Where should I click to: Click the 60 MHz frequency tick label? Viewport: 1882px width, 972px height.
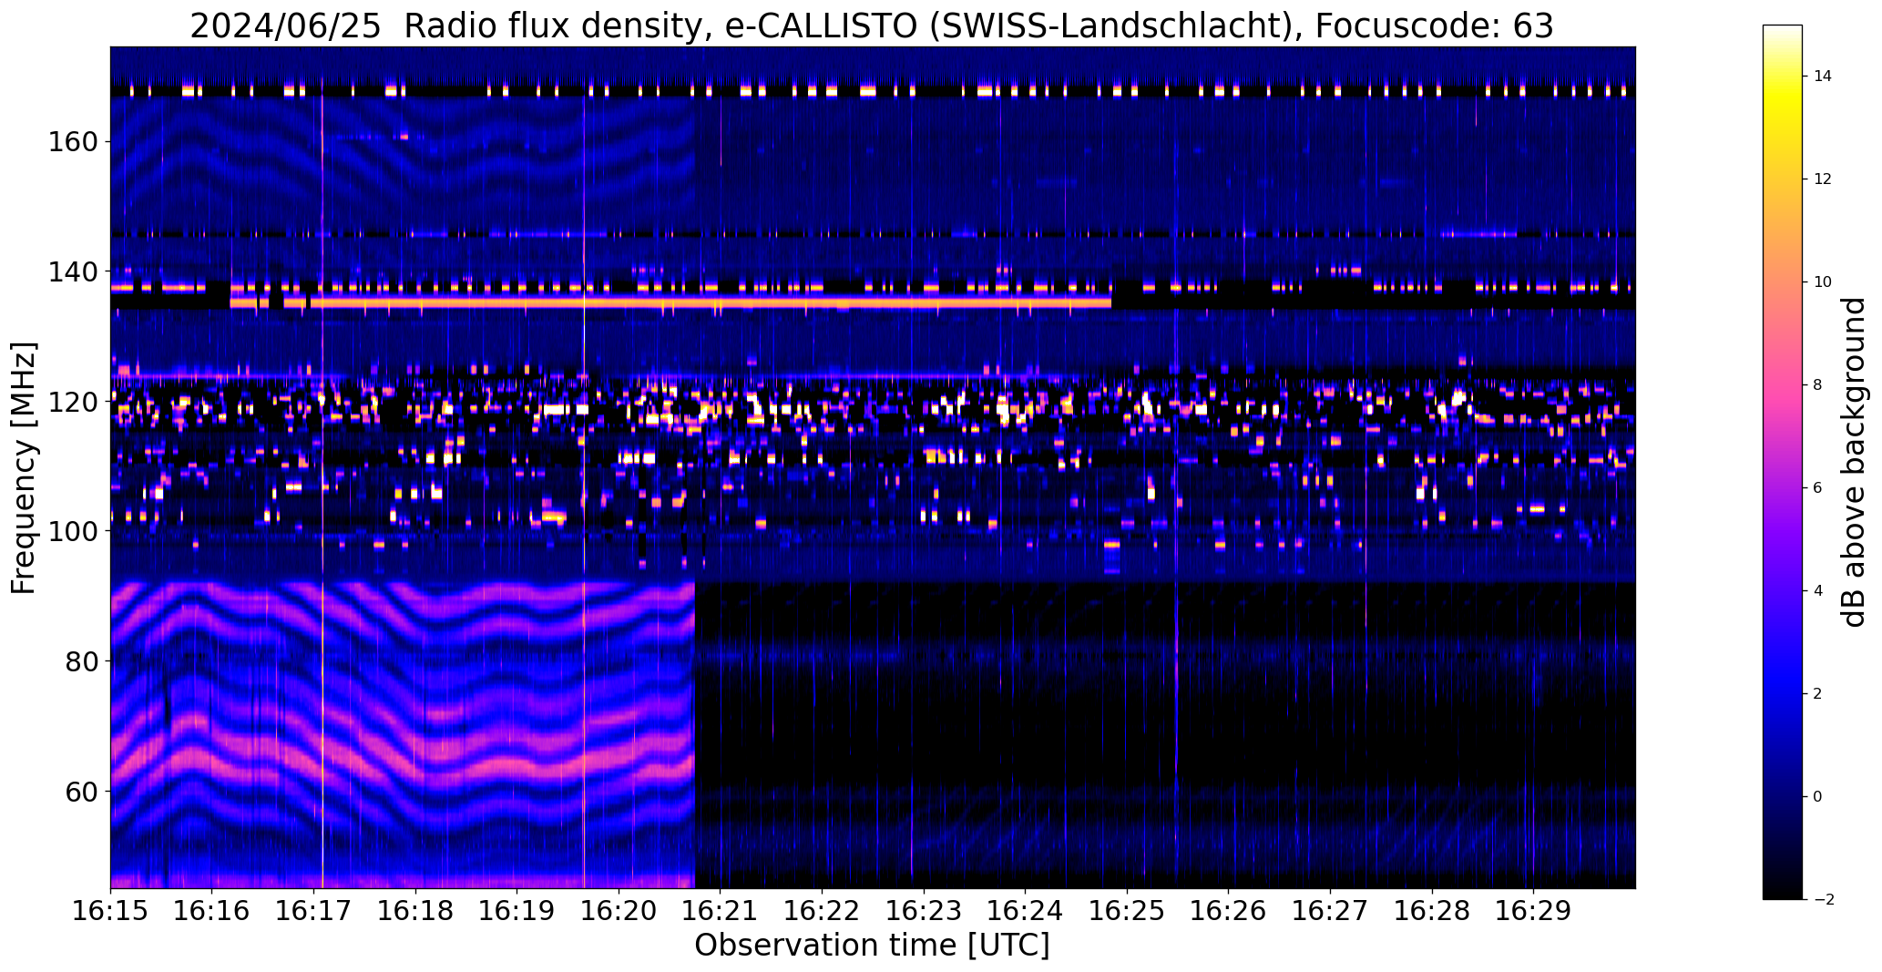81,791
